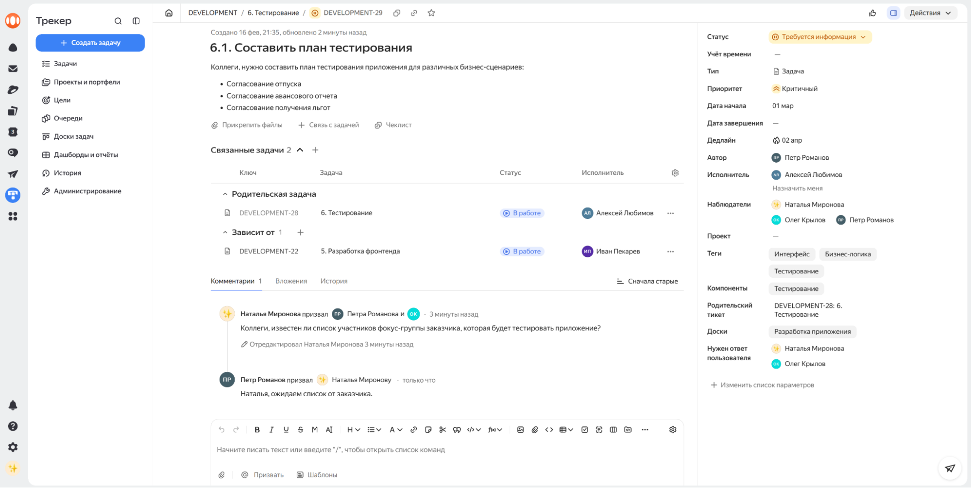Screen dimensions: 971x488
Task: Click the Создать задачу button
Action: pos(90,43)
